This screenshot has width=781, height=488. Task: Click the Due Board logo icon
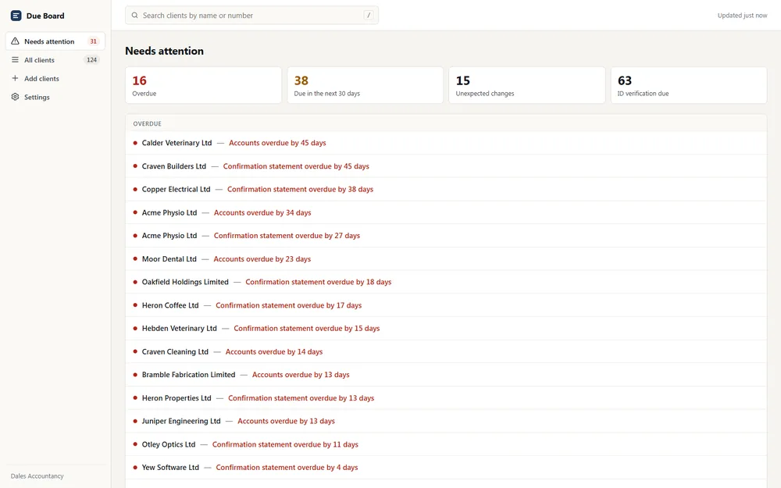pyautogui.click(x=16, y=16)
